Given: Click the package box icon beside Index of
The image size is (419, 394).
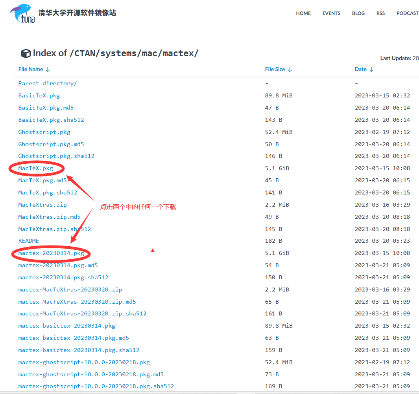Looking at the screenshot, I should tap(26, 53).
